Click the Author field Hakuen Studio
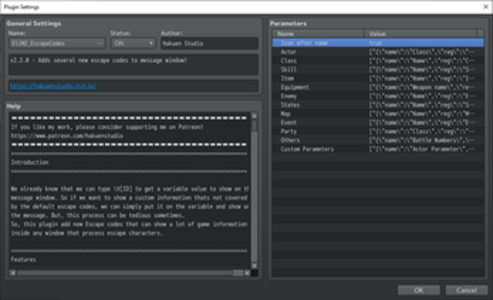 tap(210, 43)
